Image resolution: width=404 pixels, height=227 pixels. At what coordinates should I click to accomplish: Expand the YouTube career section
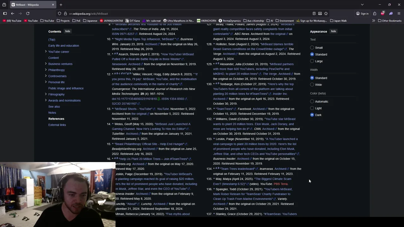click(x=46, y=51)
